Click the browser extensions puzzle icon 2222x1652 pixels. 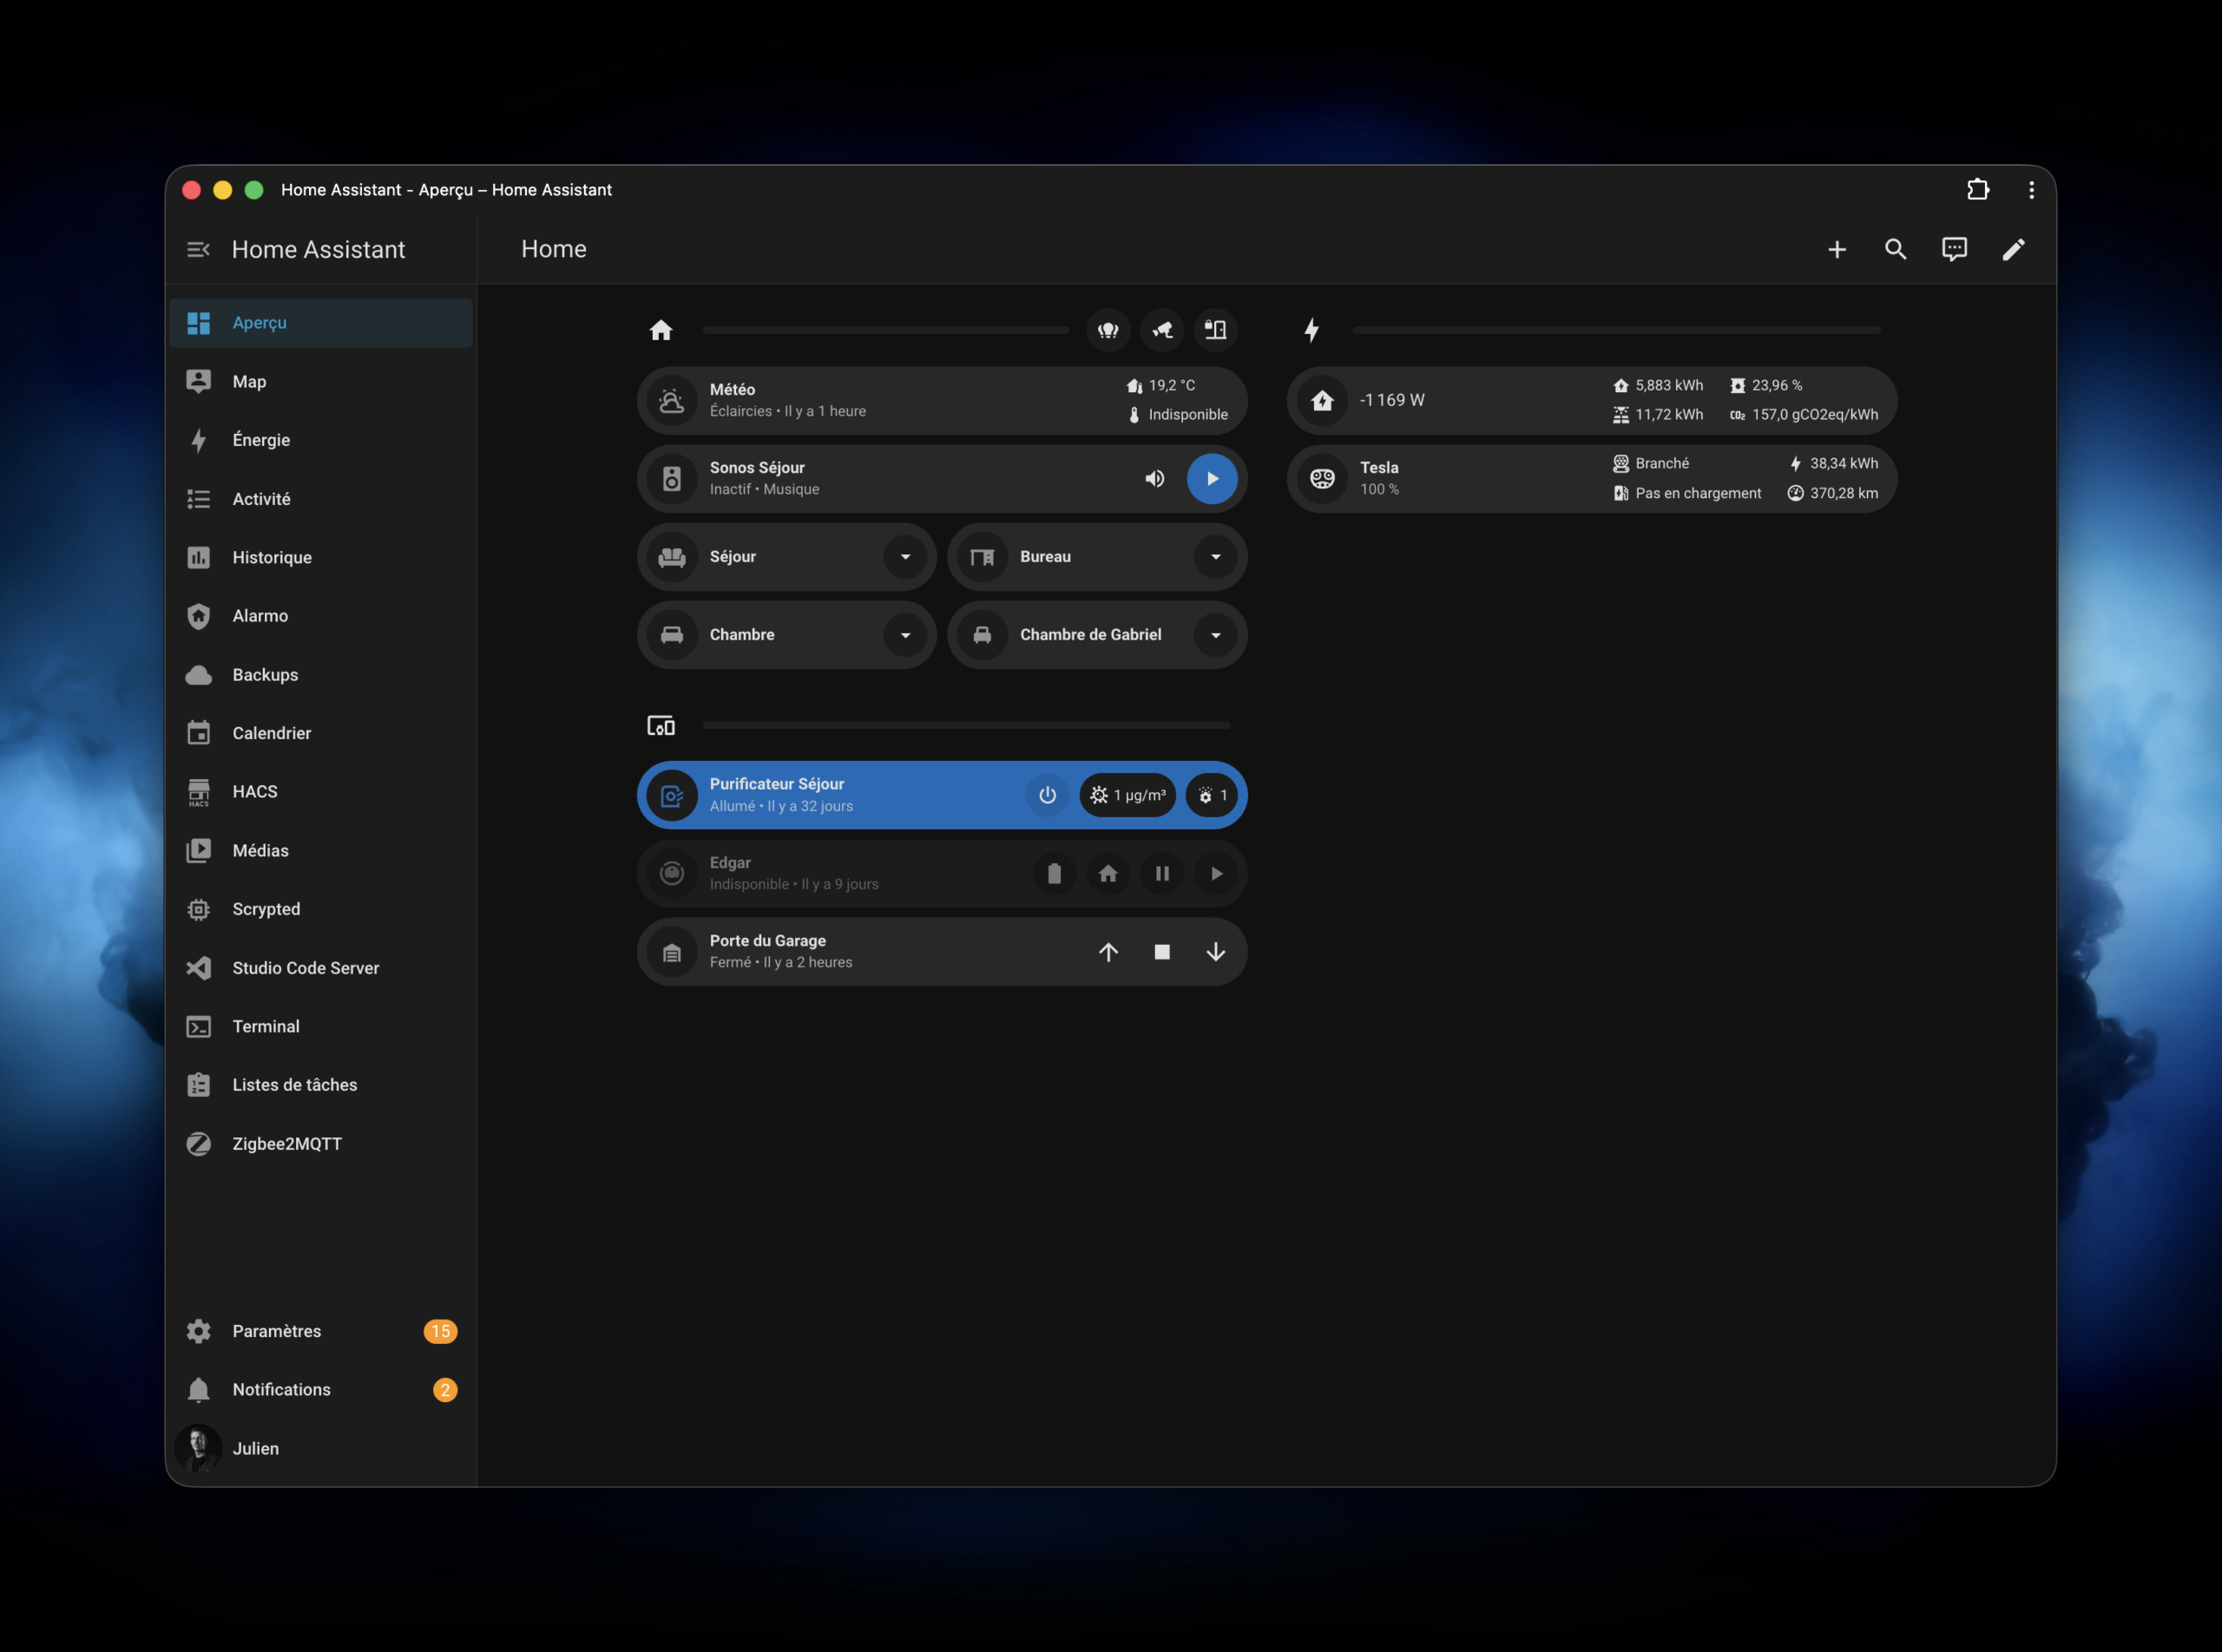(1978, 189)
